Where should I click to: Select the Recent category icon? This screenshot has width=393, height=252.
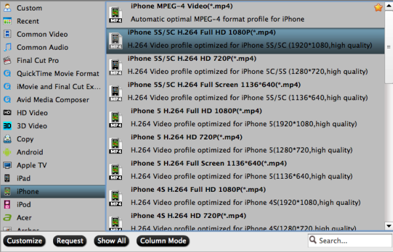click(x=7, y=21)
